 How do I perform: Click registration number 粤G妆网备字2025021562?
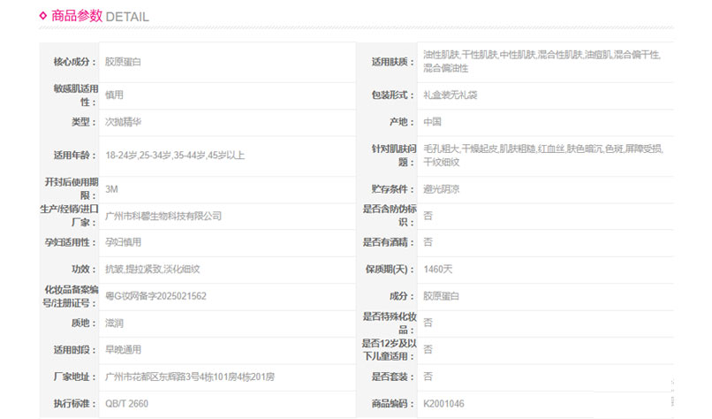(155, 296)
